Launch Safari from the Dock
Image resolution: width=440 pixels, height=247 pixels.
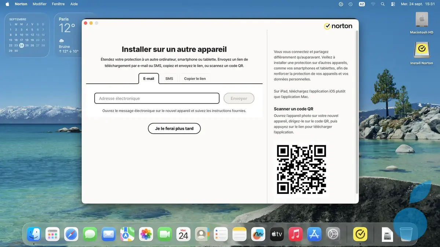point(71,234)
